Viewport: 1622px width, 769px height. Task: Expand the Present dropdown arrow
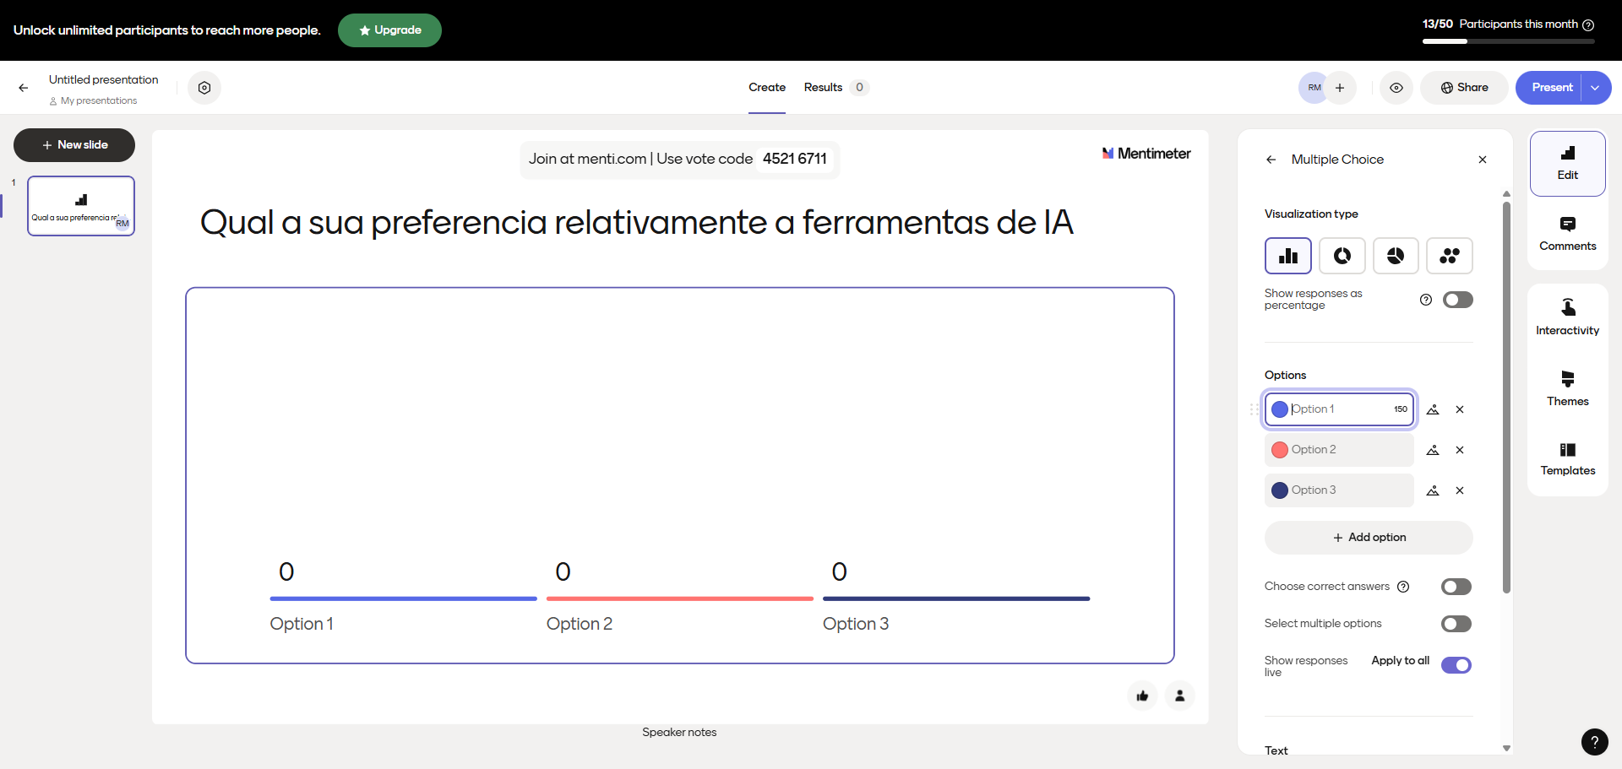coord(1595,88)
